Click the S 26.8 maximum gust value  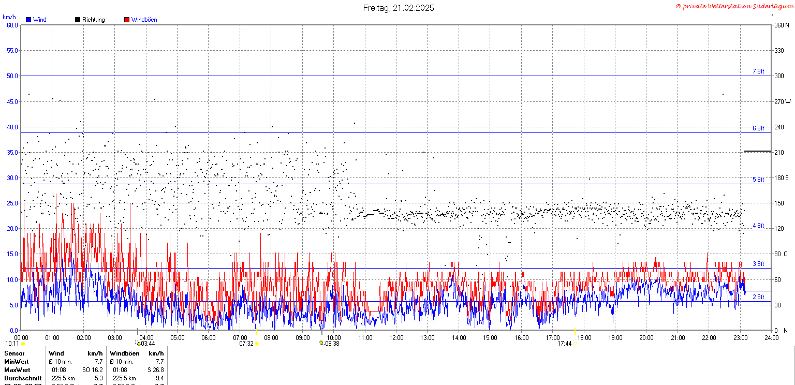click(x=156, y=369)
